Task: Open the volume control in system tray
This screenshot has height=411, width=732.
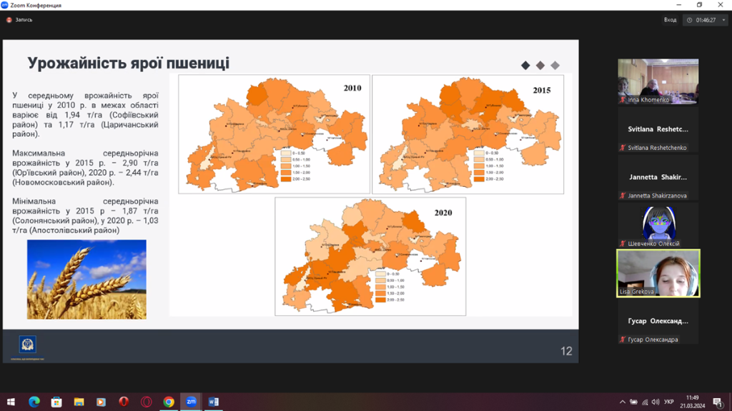Action: point(656,402)
